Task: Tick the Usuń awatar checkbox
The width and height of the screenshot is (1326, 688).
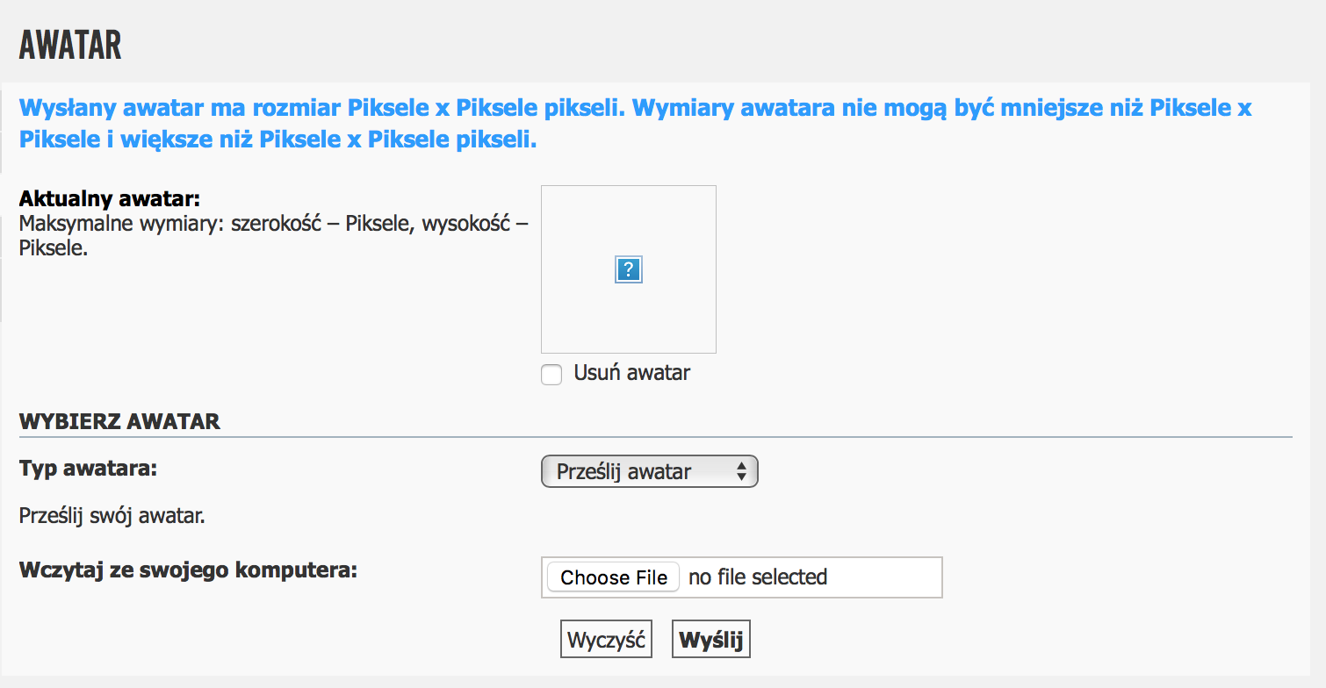Action: [x=551, y=376]
